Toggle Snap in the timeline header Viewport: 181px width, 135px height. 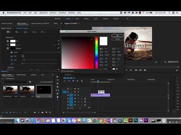(69, 81)
